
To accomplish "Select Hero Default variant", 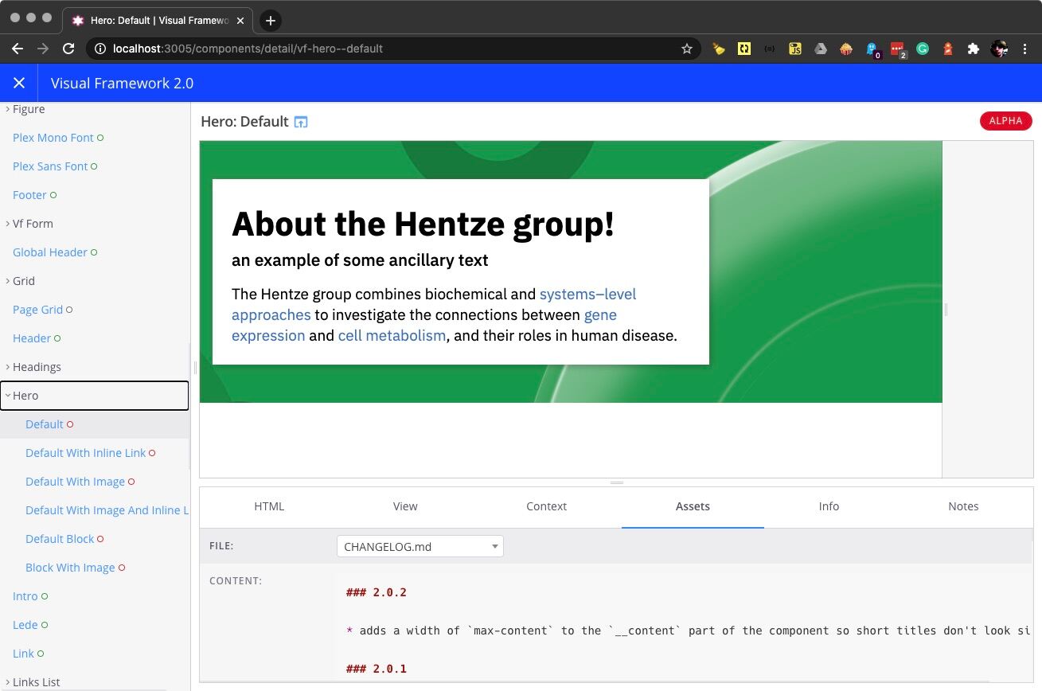I will pyautogui.click(x=44, y=424).
